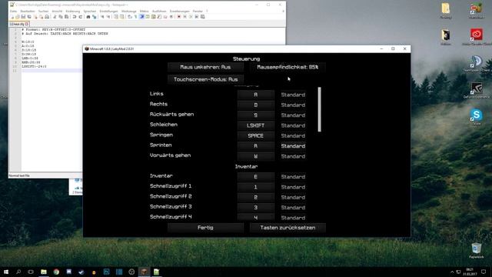The image size is (492, 277).
Task: Switch to Notepad++ taskbar icon
Action: 156,272
